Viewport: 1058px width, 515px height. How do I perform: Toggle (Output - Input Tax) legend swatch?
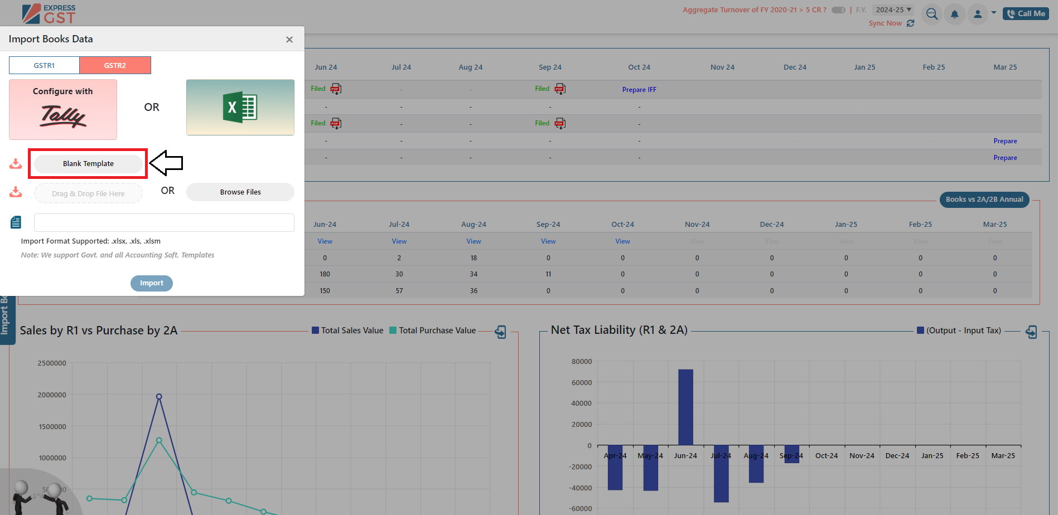coord(920,331)
